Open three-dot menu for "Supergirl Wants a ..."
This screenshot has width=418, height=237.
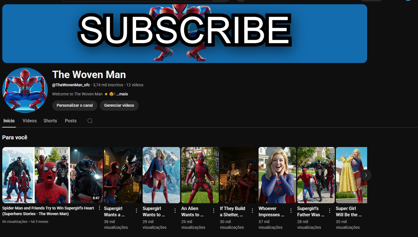coord(136,211)
